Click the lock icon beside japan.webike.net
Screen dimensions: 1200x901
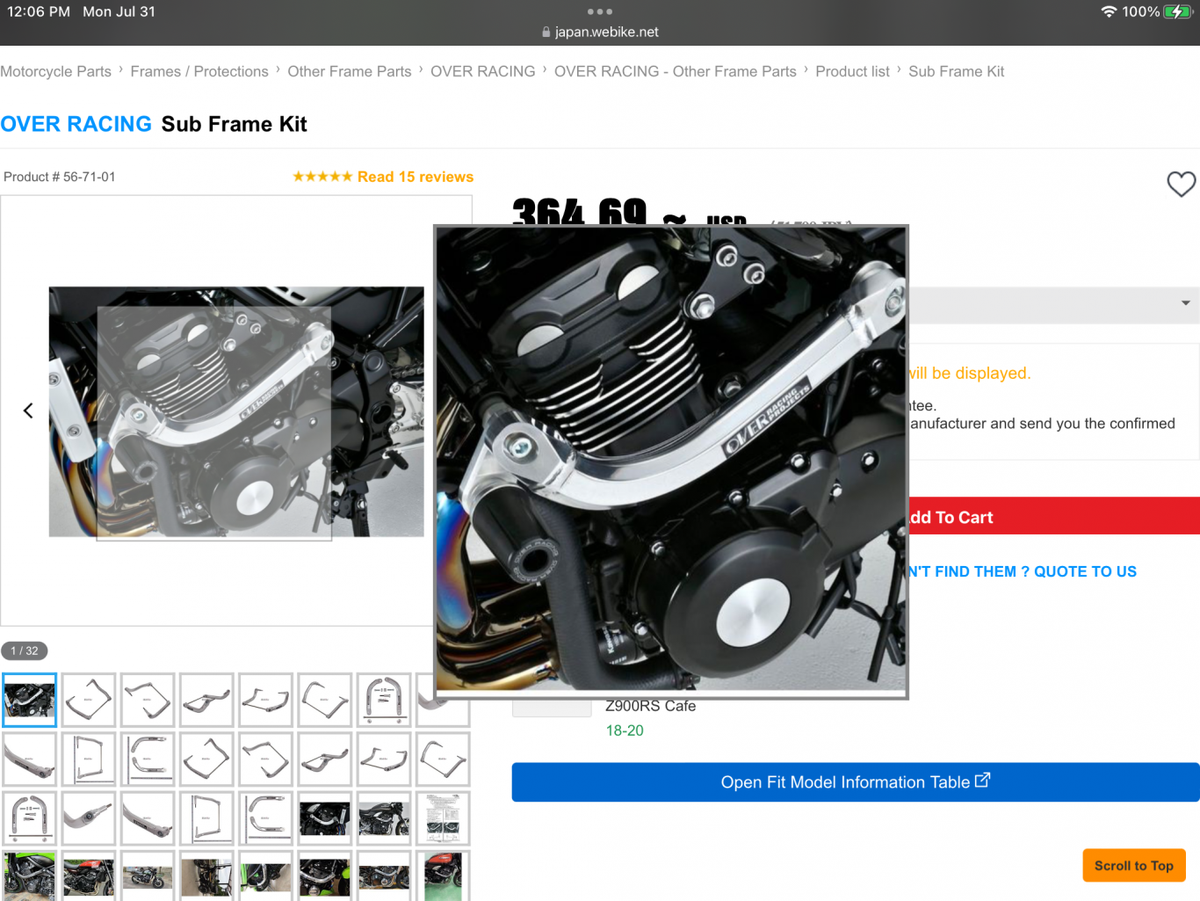tap(546, 33)
